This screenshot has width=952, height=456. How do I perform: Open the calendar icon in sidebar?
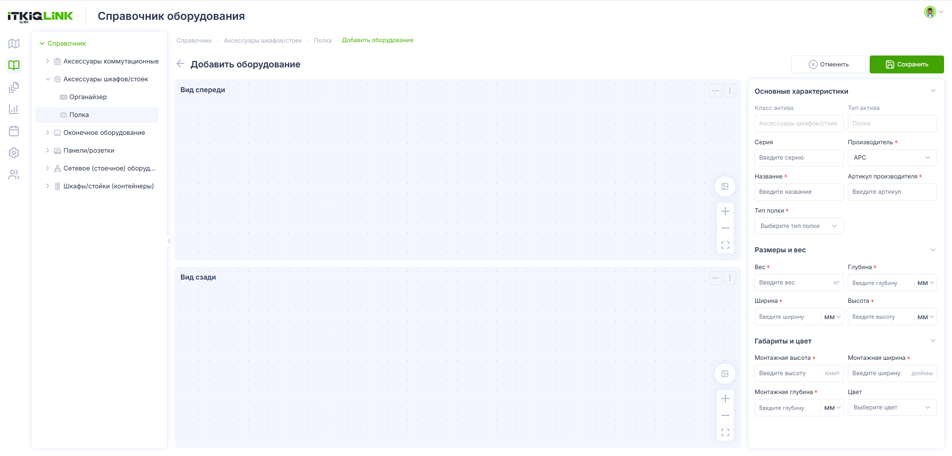click(14, 131)
